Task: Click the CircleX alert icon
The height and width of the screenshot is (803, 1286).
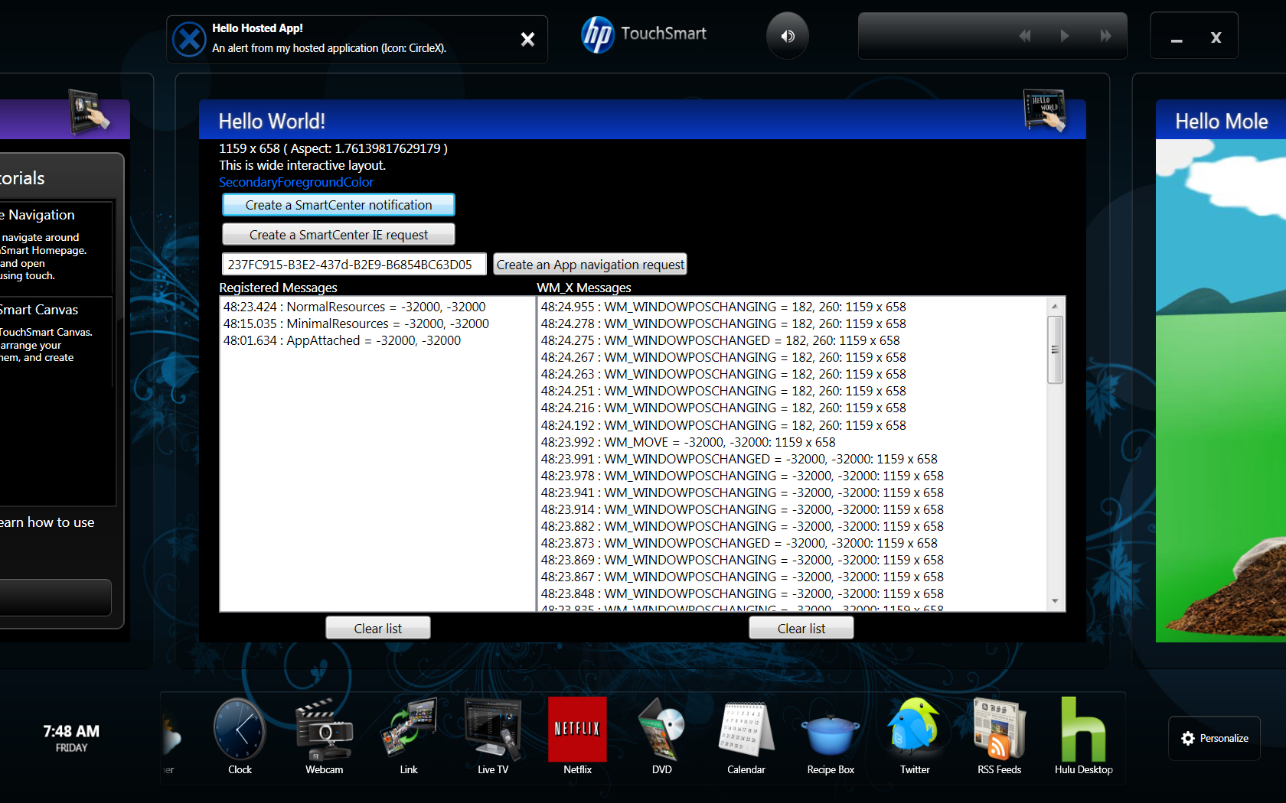Action: pos(189,39)
